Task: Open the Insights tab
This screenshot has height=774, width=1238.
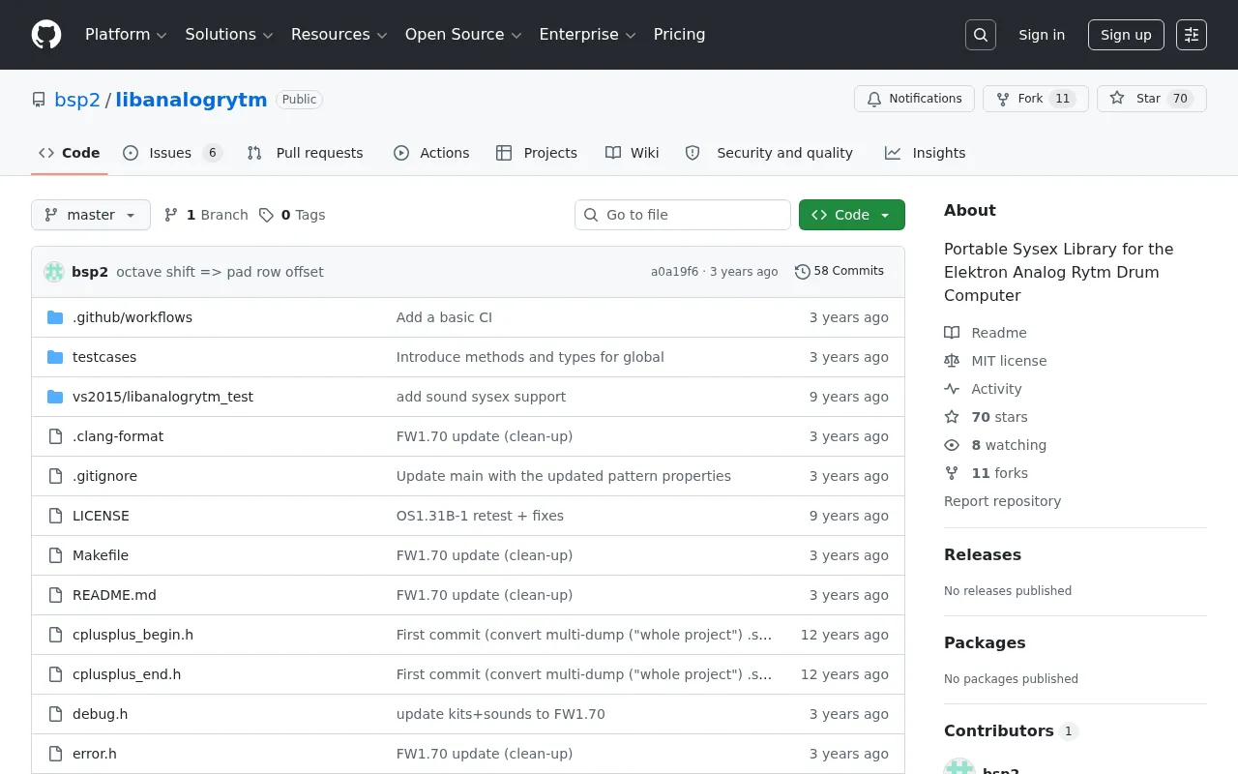Action: (x=926, y=153)
